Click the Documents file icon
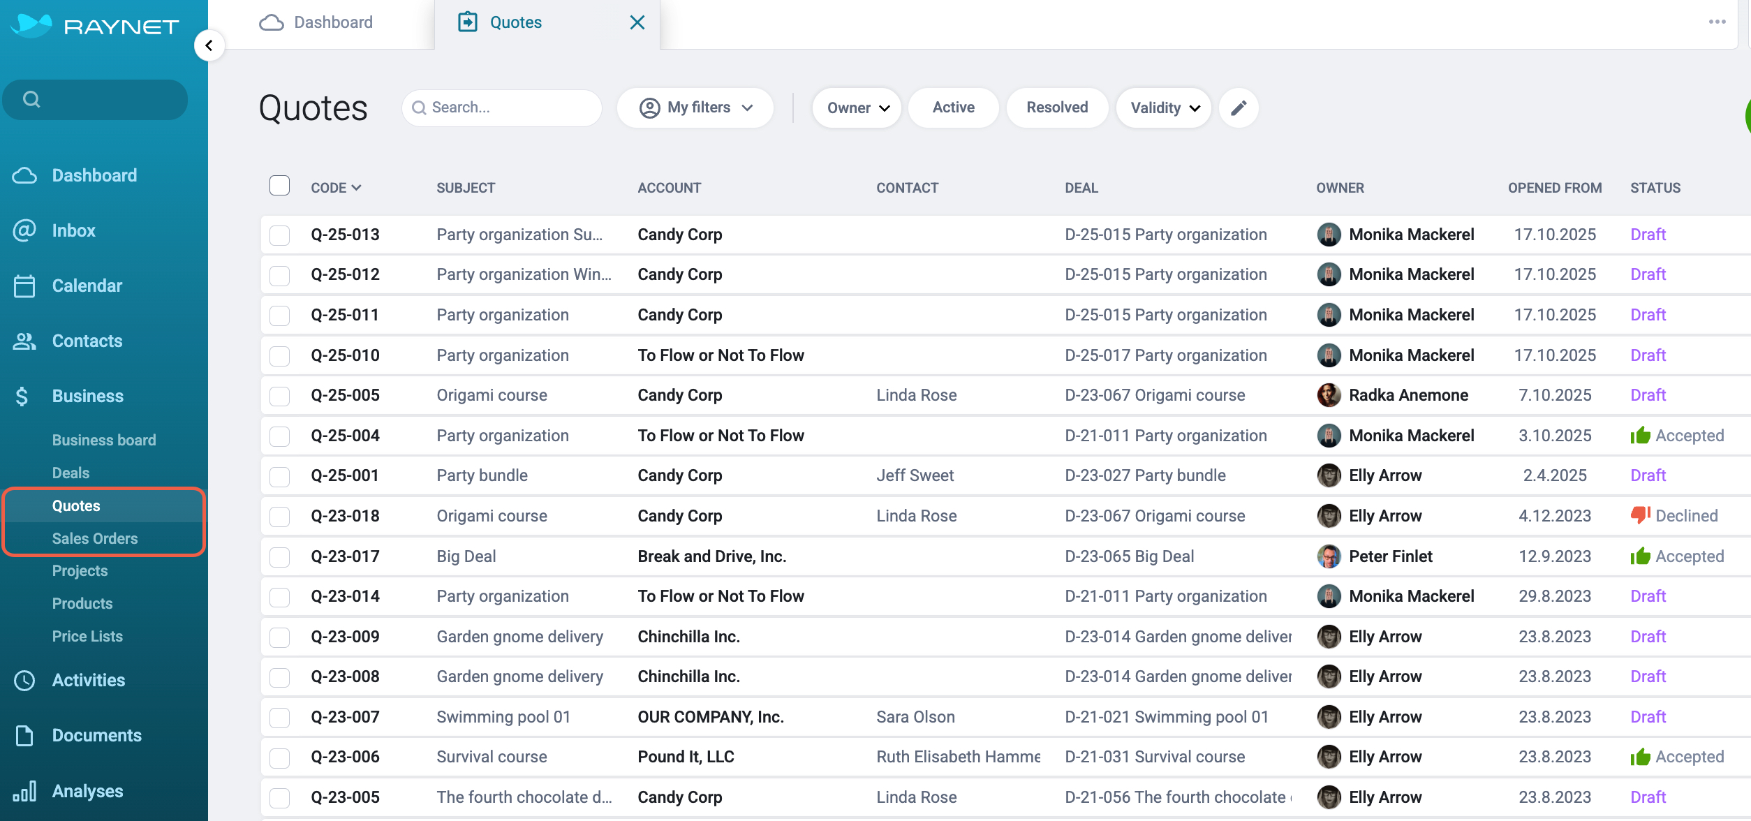1751x821 pixels. 24,735
